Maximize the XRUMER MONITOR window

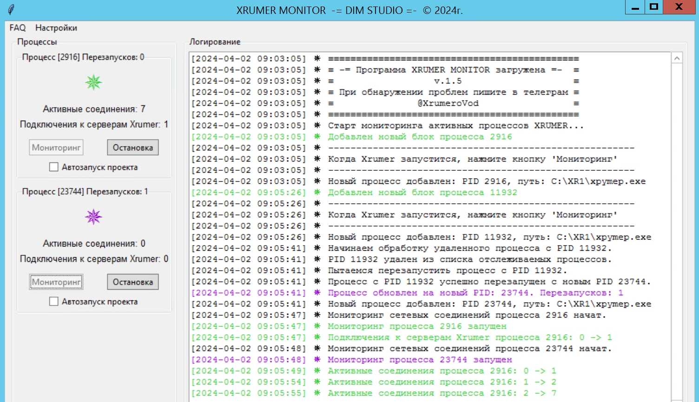(x=654, y=7)
